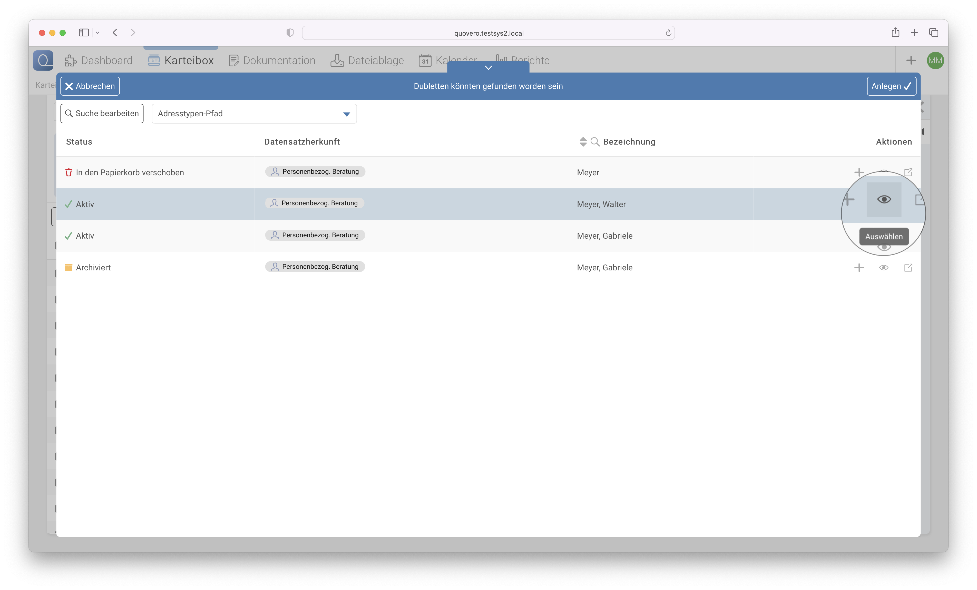
Task: Reload the page in address bar
Action: tap(668, 33)
